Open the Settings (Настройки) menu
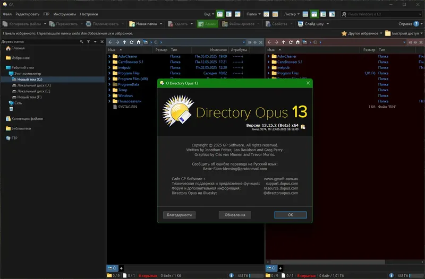The height and width of the screenshot is (279, 425). tap(89, 14)
